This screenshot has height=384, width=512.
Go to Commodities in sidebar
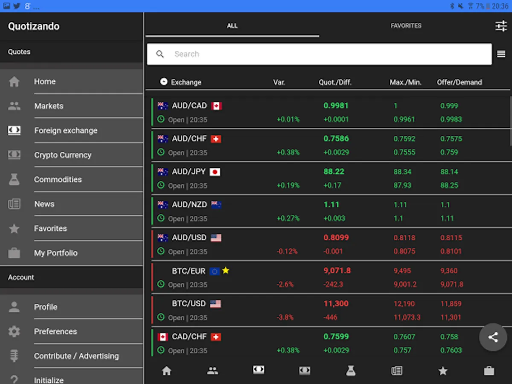(72, 180)
